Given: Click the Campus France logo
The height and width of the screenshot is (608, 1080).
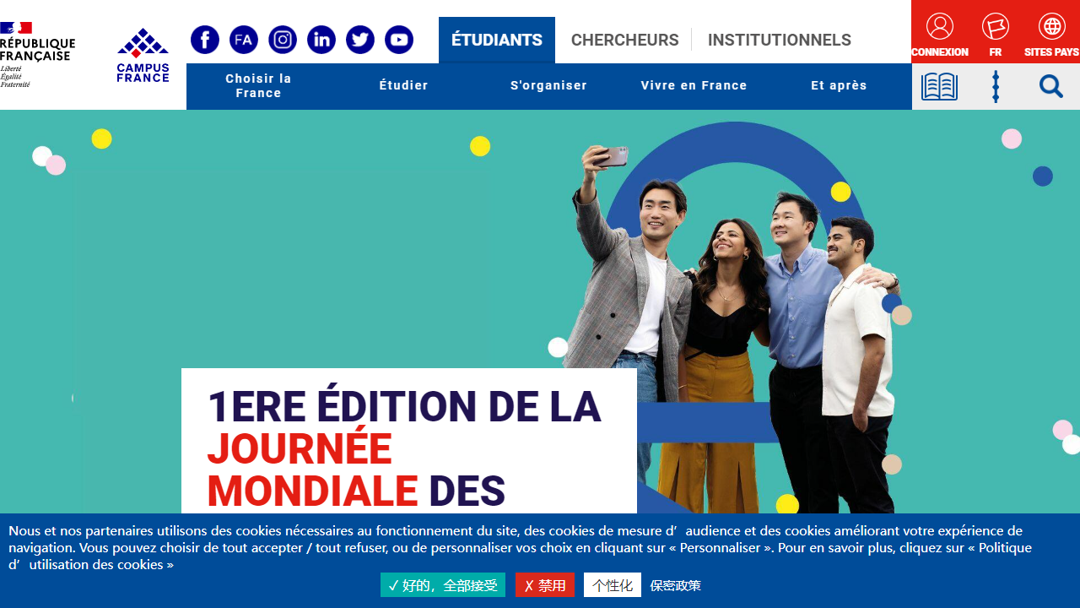Looking at the screenshot, I should [143, 55].
